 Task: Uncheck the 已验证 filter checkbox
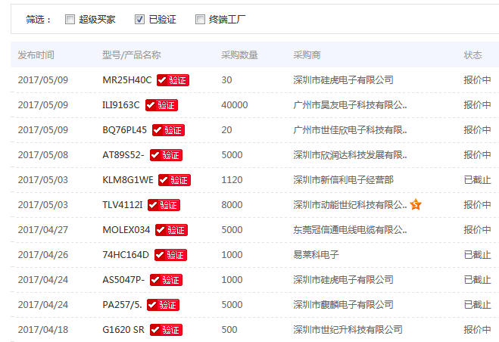tap(139, 20)
